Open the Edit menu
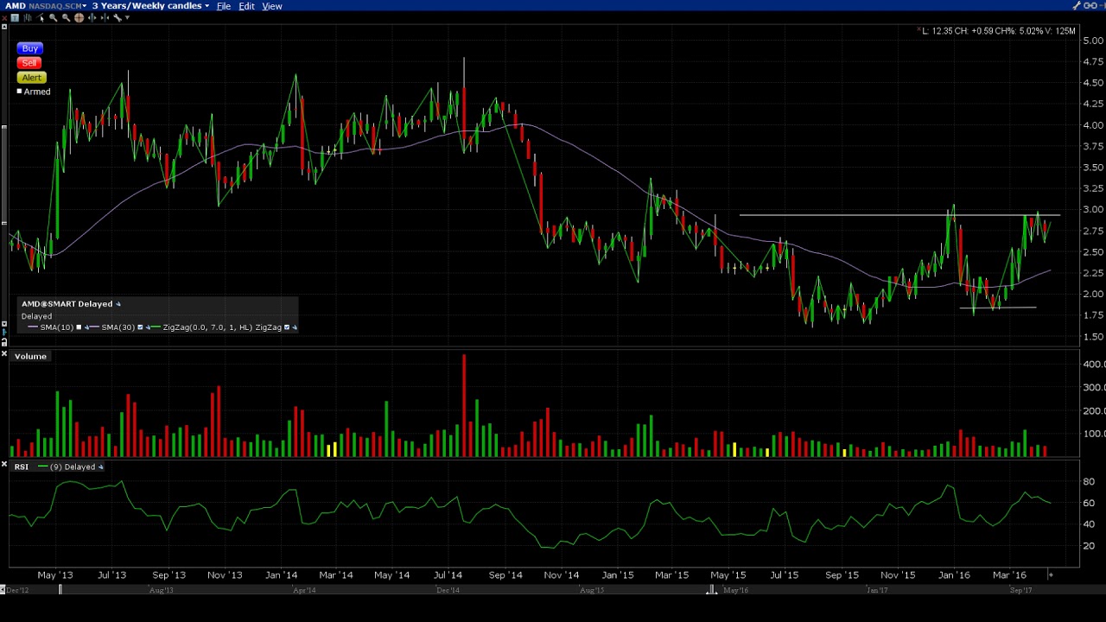This screenshot has height=622, width=1106. [x=246, y=6]
